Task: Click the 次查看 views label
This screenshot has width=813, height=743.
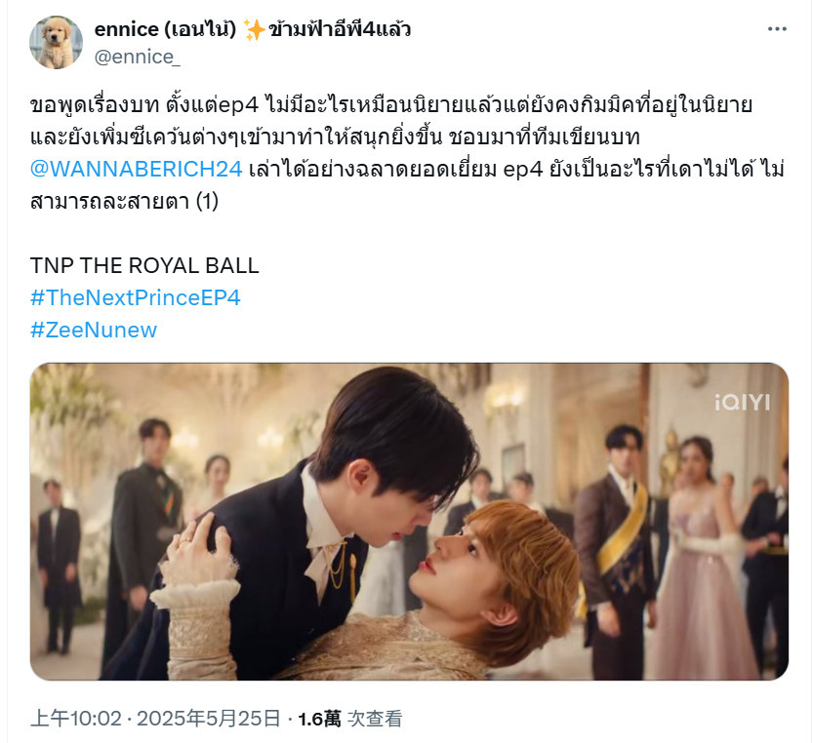Action: click(x=375, y=719)
